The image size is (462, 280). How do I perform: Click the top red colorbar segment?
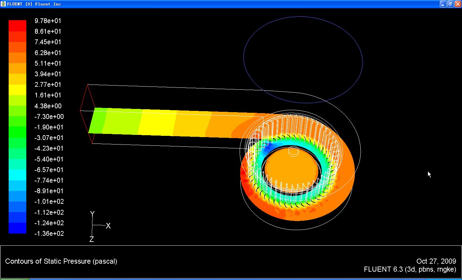(17, 26)
